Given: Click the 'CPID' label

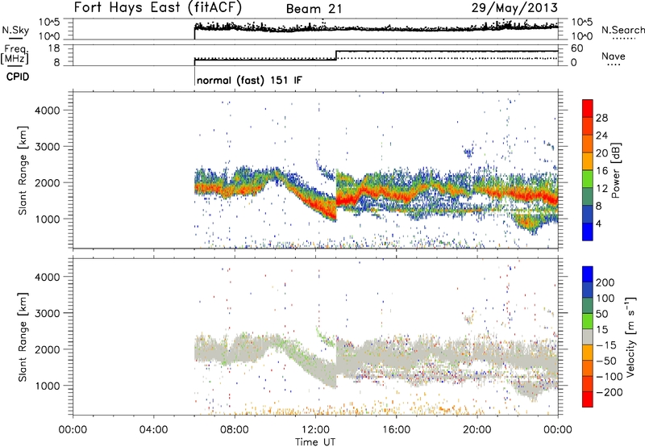Looking at the screenshot, I should 18,77.
